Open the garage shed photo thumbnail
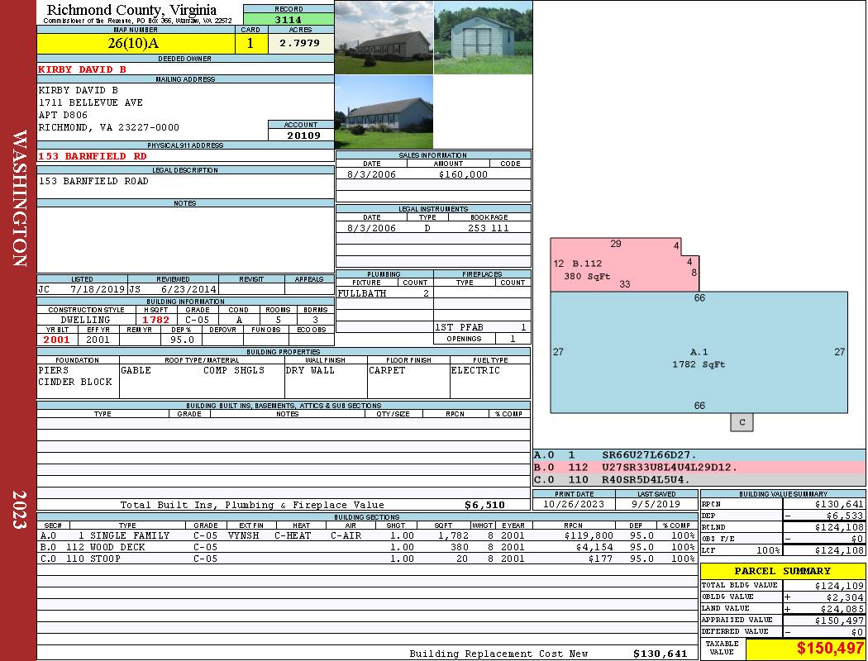This screenshot has width=868, height=661. (x=484, y=37)
